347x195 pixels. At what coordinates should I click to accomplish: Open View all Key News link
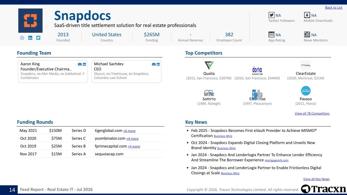pyautogui.click(x=316, y=179)
